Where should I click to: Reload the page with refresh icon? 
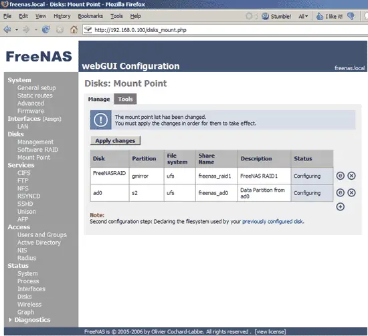click(x=45, y=30)
